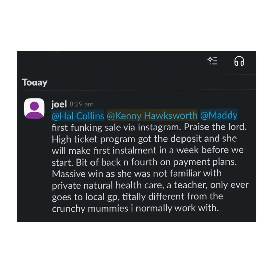Click the line starting "goes to local gp"

pos(137,197)
